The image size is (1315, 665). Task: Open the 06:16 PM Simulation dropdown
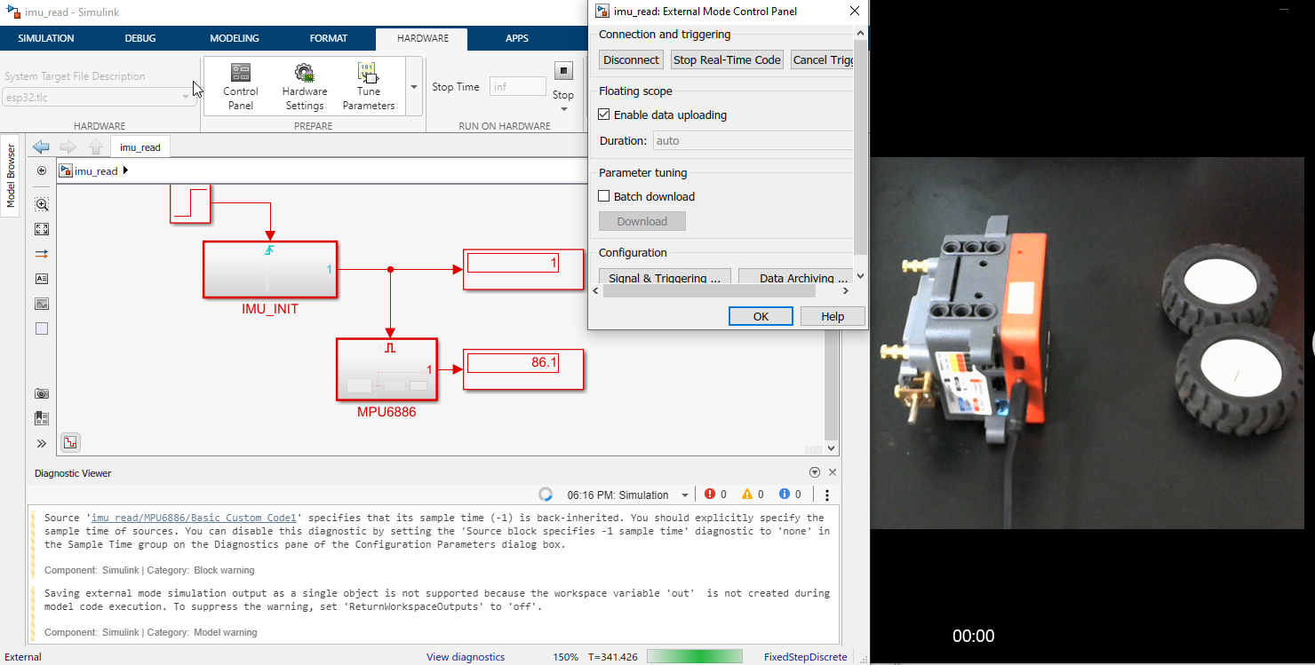pos(685,495)
